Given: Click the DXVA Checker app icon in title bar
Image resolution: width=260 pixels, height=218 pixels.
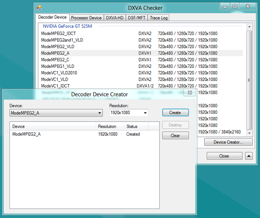Looking at the screenshot, I should pos(39,7).
